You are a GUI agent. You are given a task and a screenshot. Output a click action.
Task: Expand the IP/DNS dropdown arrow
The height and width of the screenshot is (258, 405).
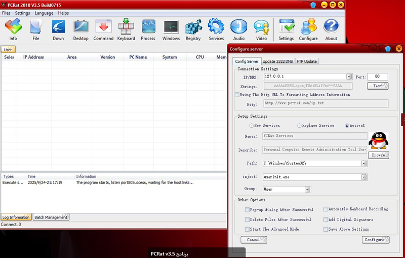[x=349, y=77]
